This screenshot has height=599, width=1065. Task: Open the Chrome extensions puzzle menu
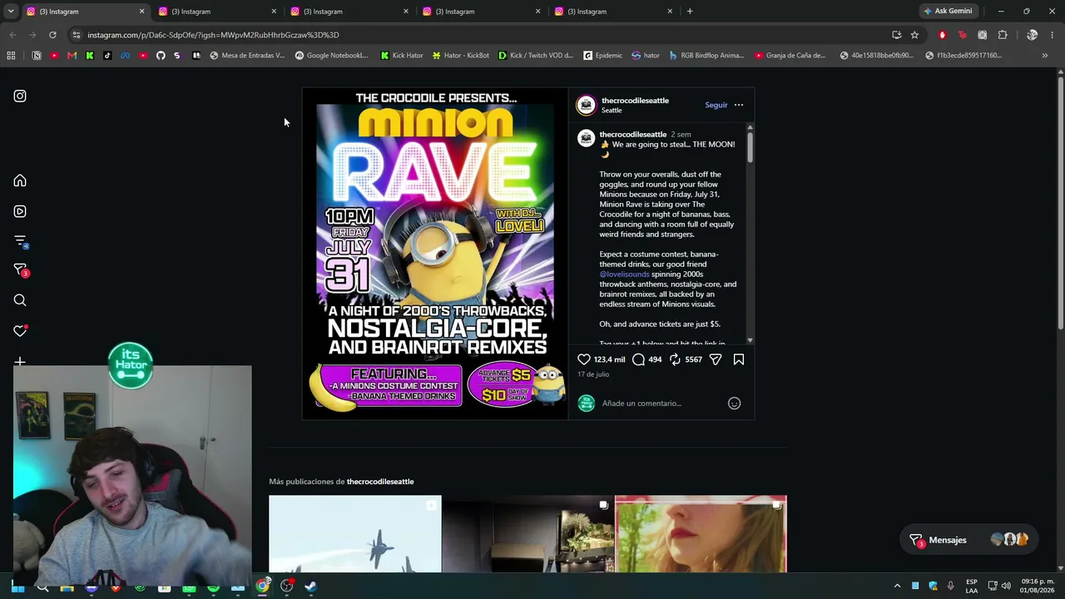point(1003,35)
